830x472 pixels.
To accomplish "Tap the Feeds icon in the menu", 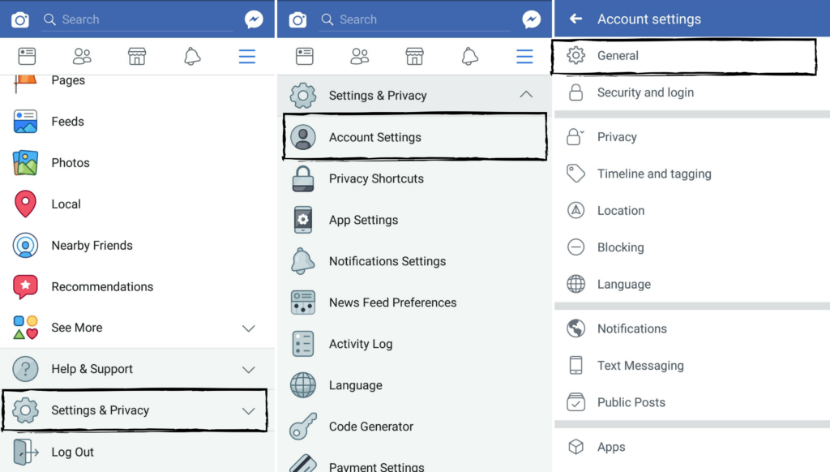I will click(x=25, y=122).
